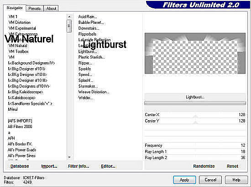
Task: Select VM Toolbox category
Action: click(18, 52)
